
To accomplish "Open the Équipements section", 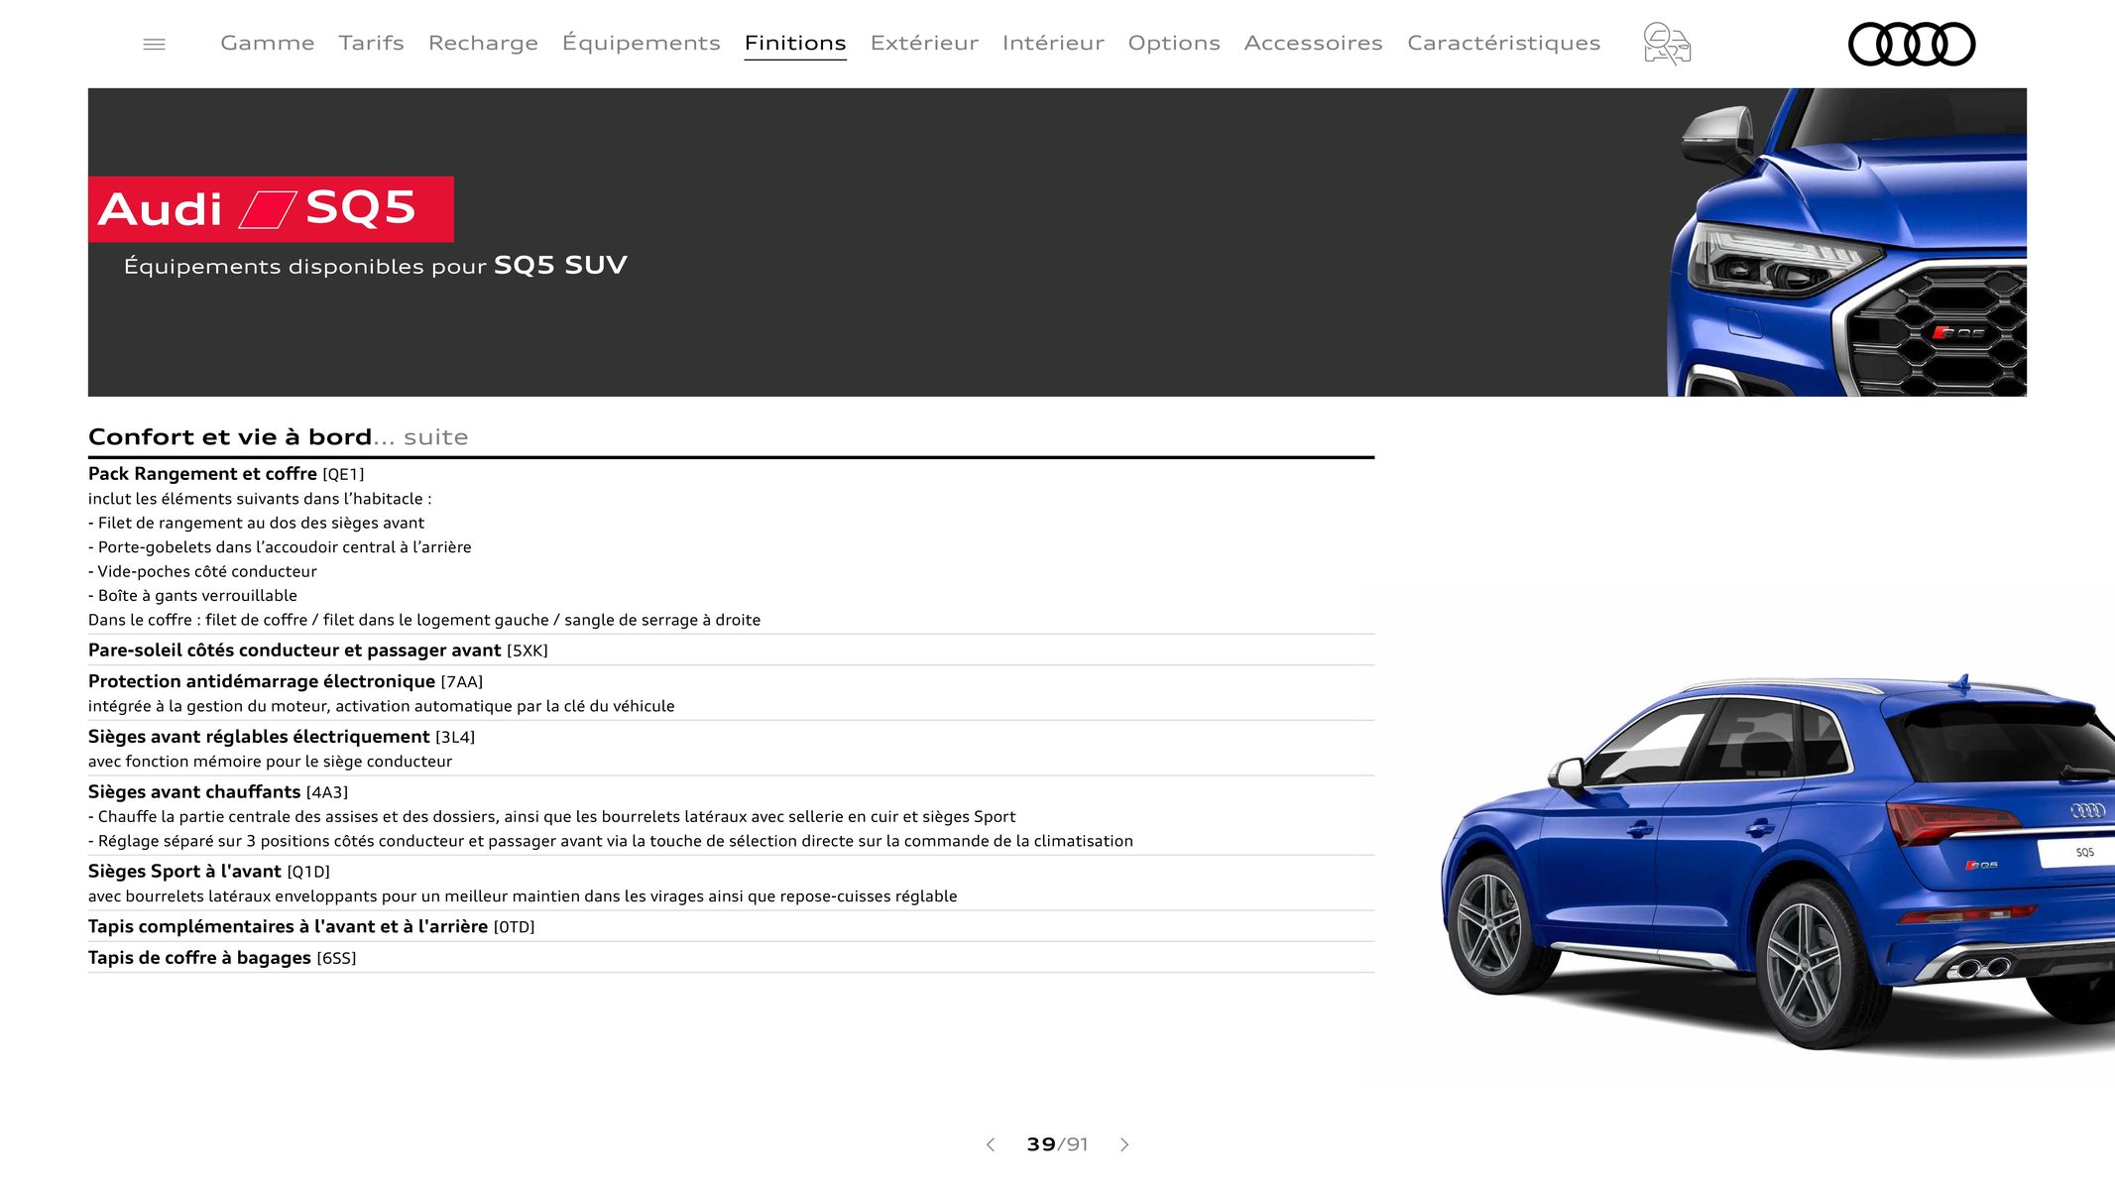I will pos(641,43).
